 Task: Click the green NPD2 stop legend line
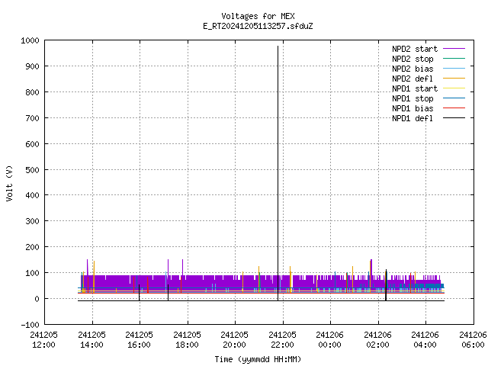coord(454,58)
